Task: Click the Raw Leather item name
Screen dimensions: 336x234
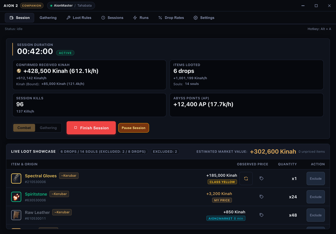Action: [37, 212]
